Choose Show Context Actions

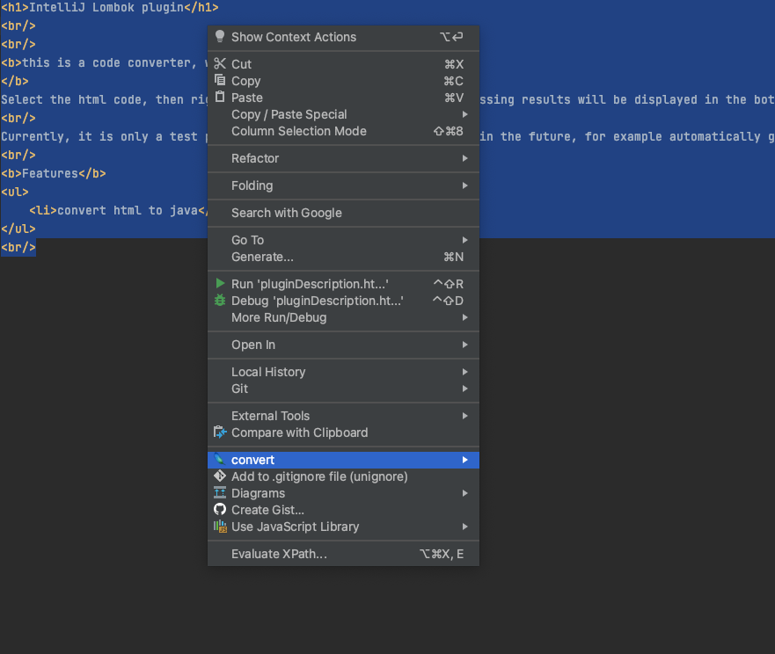click(x=343, y=37)
